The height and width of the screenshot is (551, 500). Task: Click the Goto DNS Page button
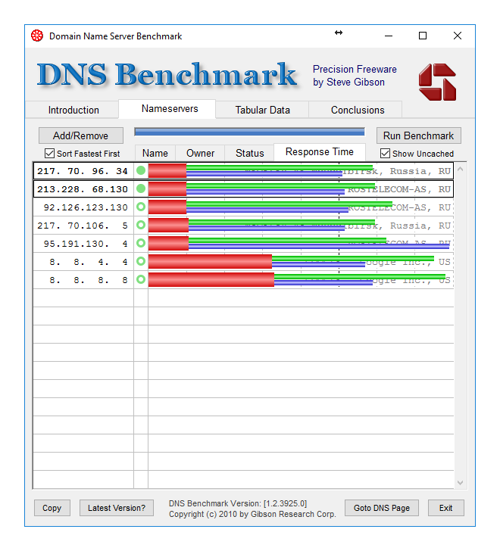pos(382,508)
